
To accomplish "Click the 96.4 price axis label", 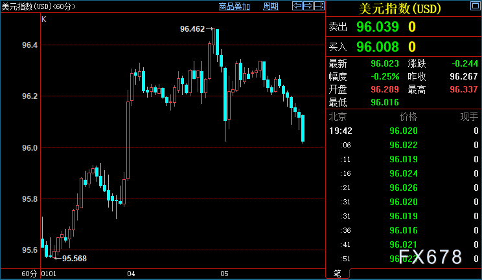I will [x=30, y=45].
